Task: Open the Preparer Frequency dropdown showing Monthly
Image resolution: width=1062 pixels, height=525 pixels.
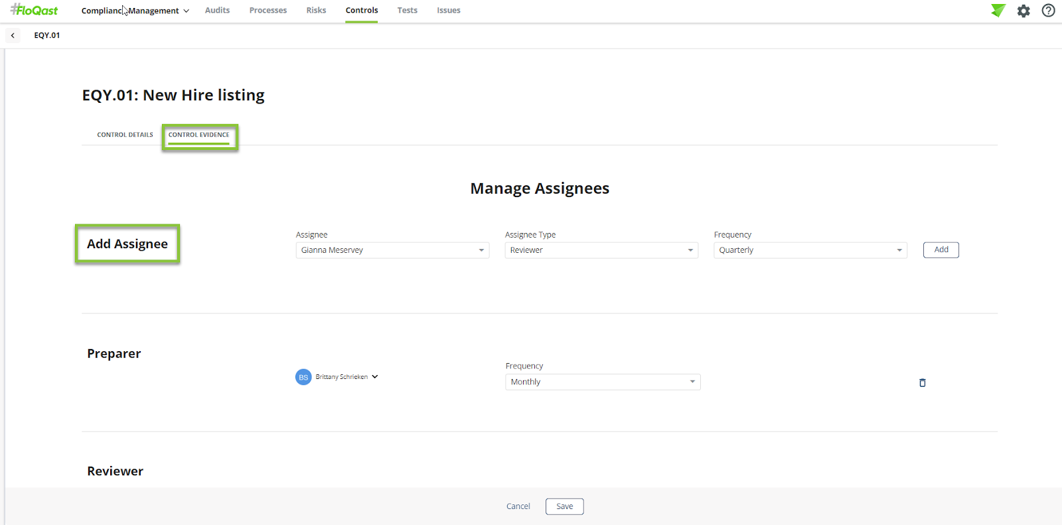Action: [x=603, y=382]
